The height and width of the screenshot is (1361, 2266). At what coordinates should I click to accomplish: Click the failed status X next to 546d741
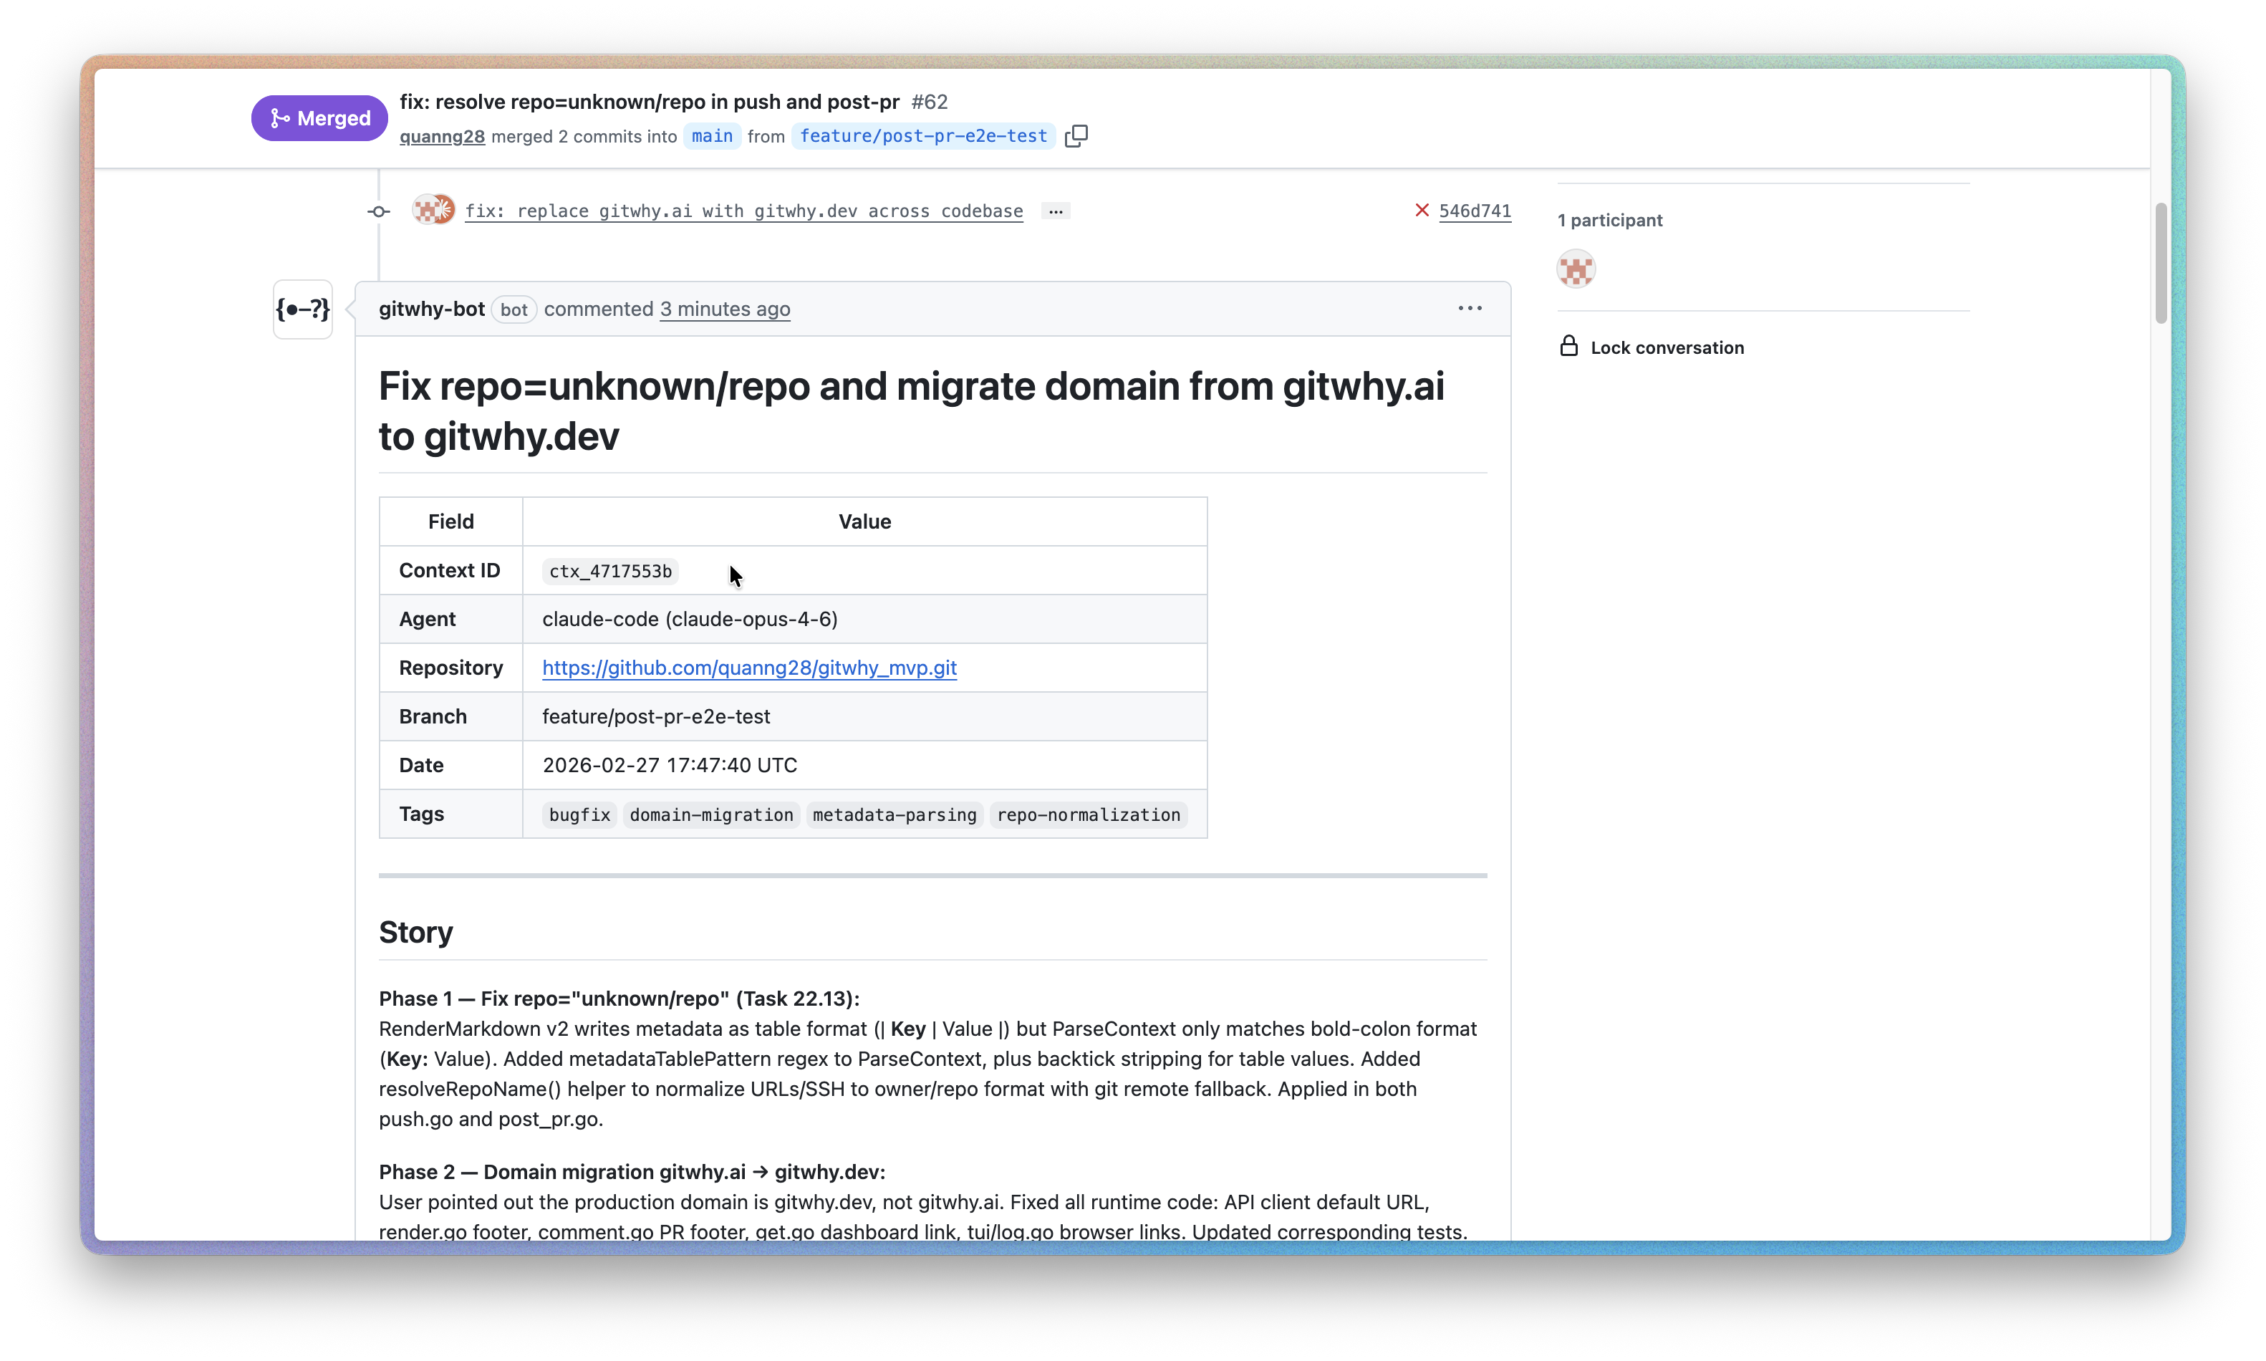(1422, 210)
